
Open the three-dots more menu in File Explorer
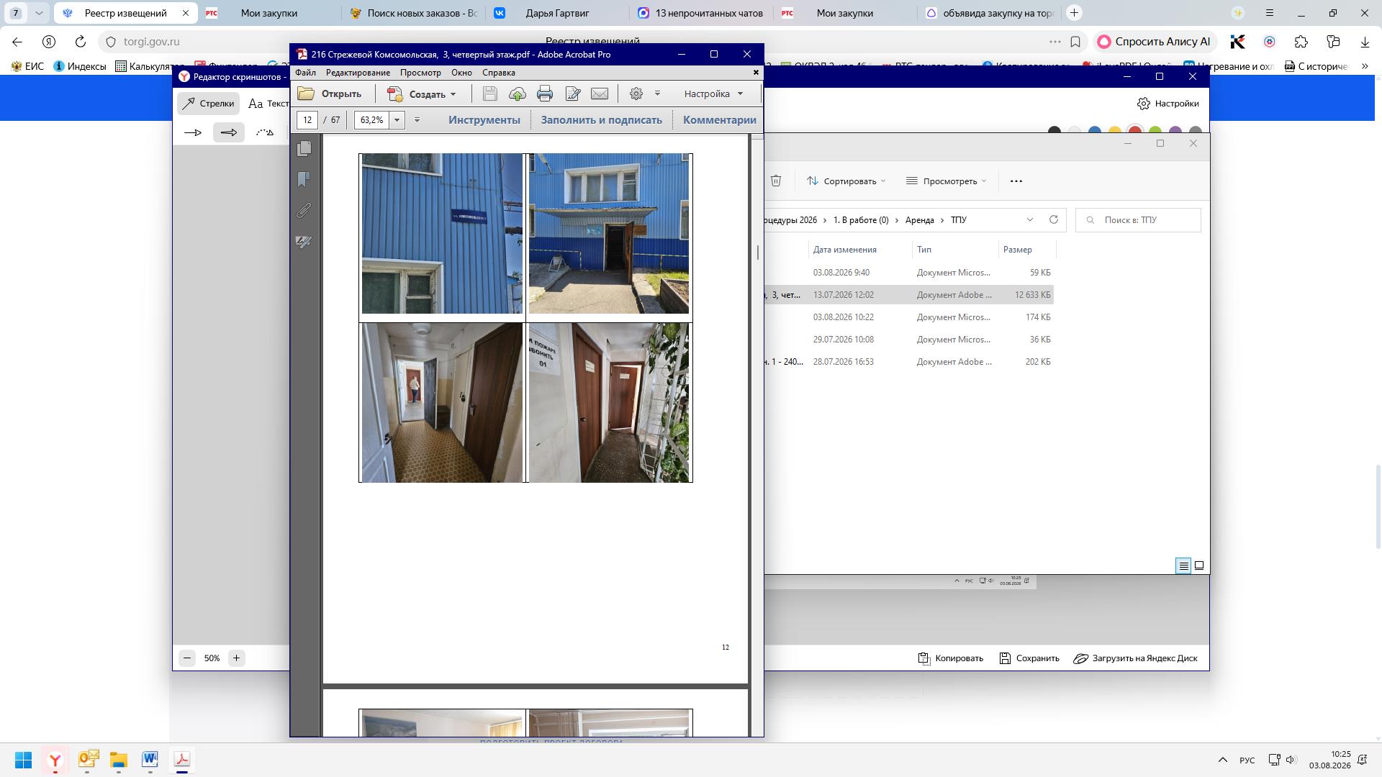[x=1016, y=181]
